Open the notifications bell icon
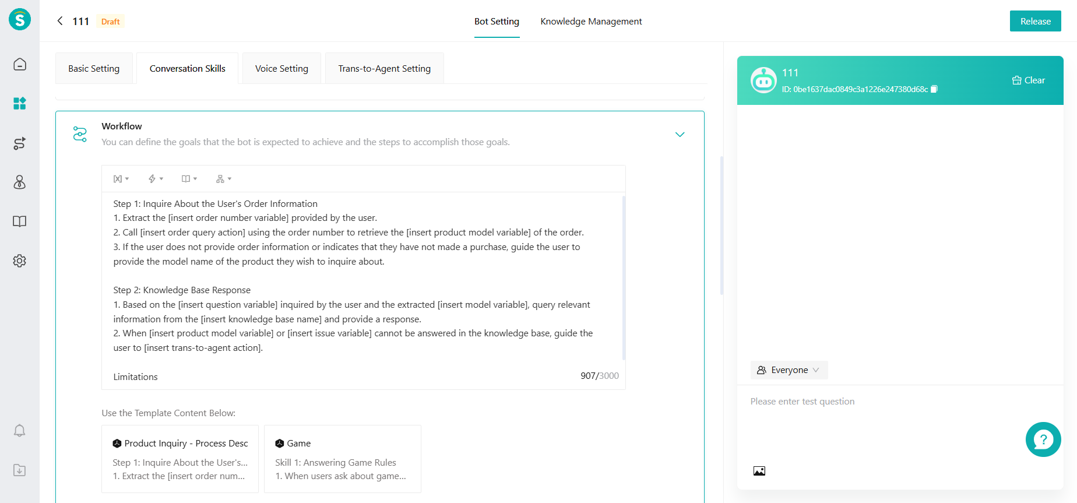Screen dimensions: 1077x503 click(x=20, y=431)
